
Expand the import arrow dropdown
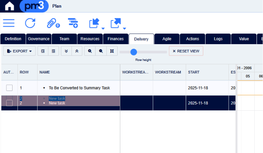coord(103,28)
